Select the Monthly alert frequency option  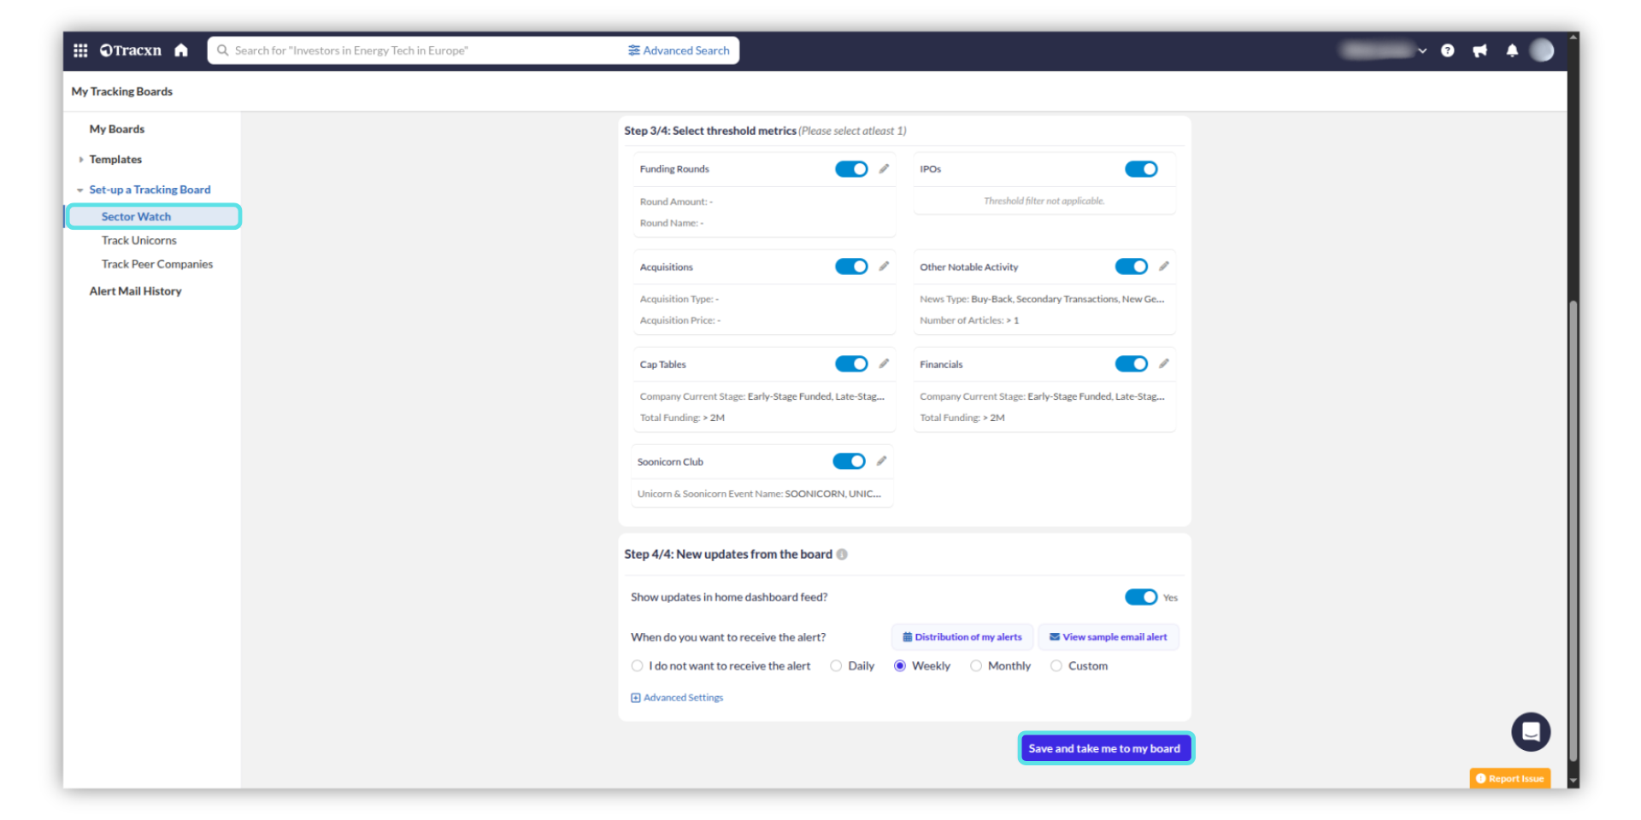(x=976, y=666)
